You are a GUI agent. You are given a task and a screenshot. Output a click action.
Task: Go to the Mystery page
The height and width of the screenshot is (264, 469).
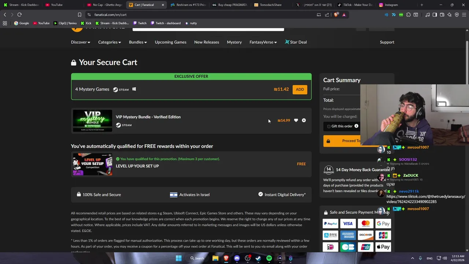point(234,42)
